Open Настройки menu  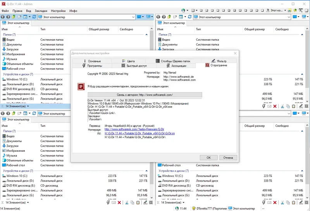pyautogui.click(x=58, y=11)
